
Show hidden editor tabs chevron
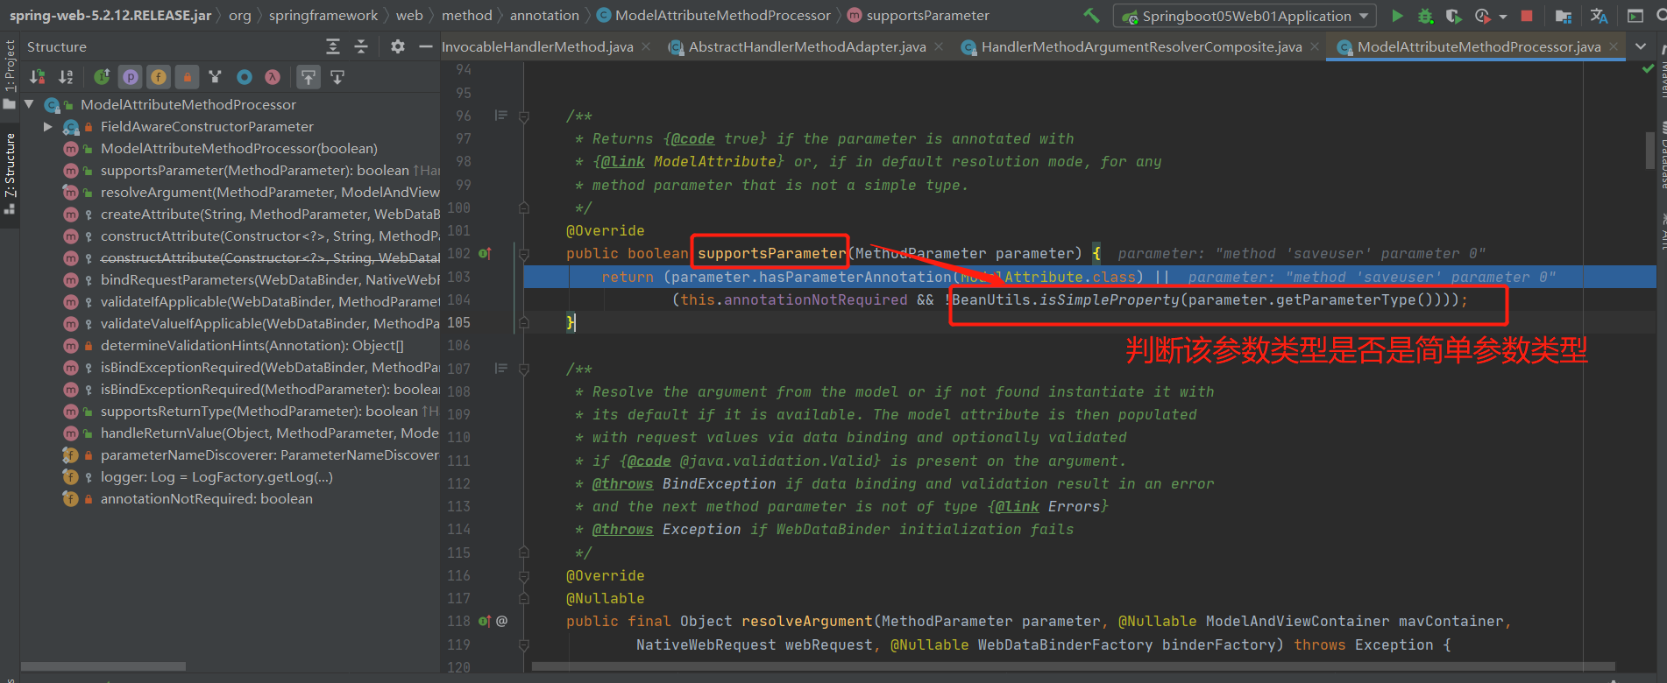1641,46
